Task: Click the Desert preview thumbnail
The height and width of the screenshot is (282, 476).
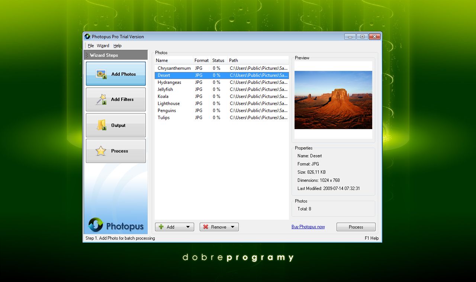Action: [333, 100]
